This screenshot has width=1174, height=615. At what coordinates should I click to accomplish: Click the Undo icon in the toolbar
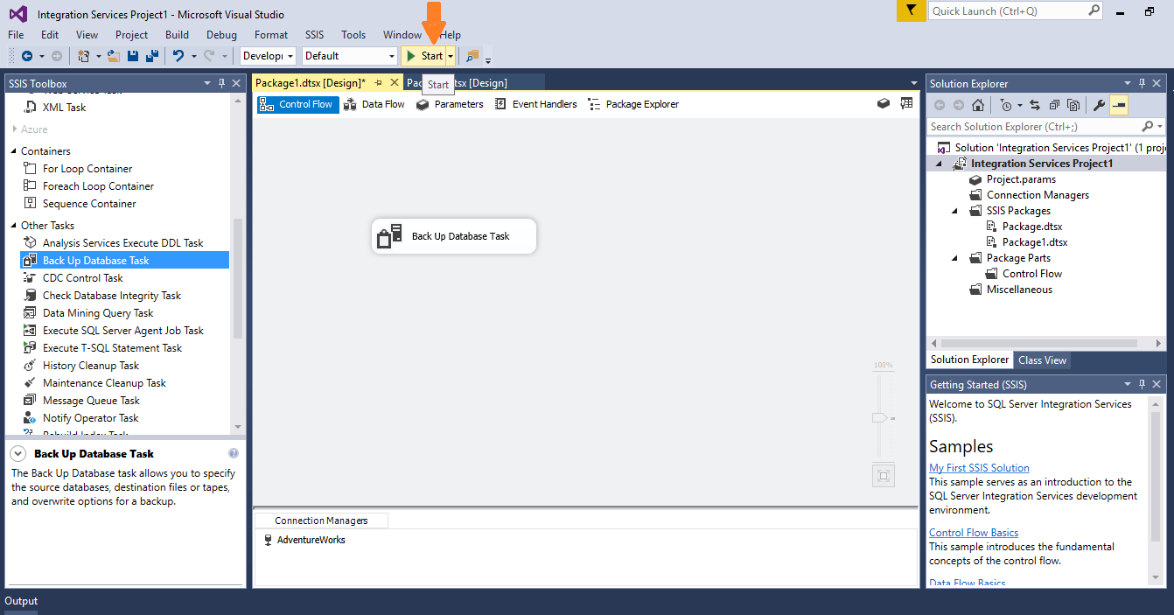pos(178,56)
